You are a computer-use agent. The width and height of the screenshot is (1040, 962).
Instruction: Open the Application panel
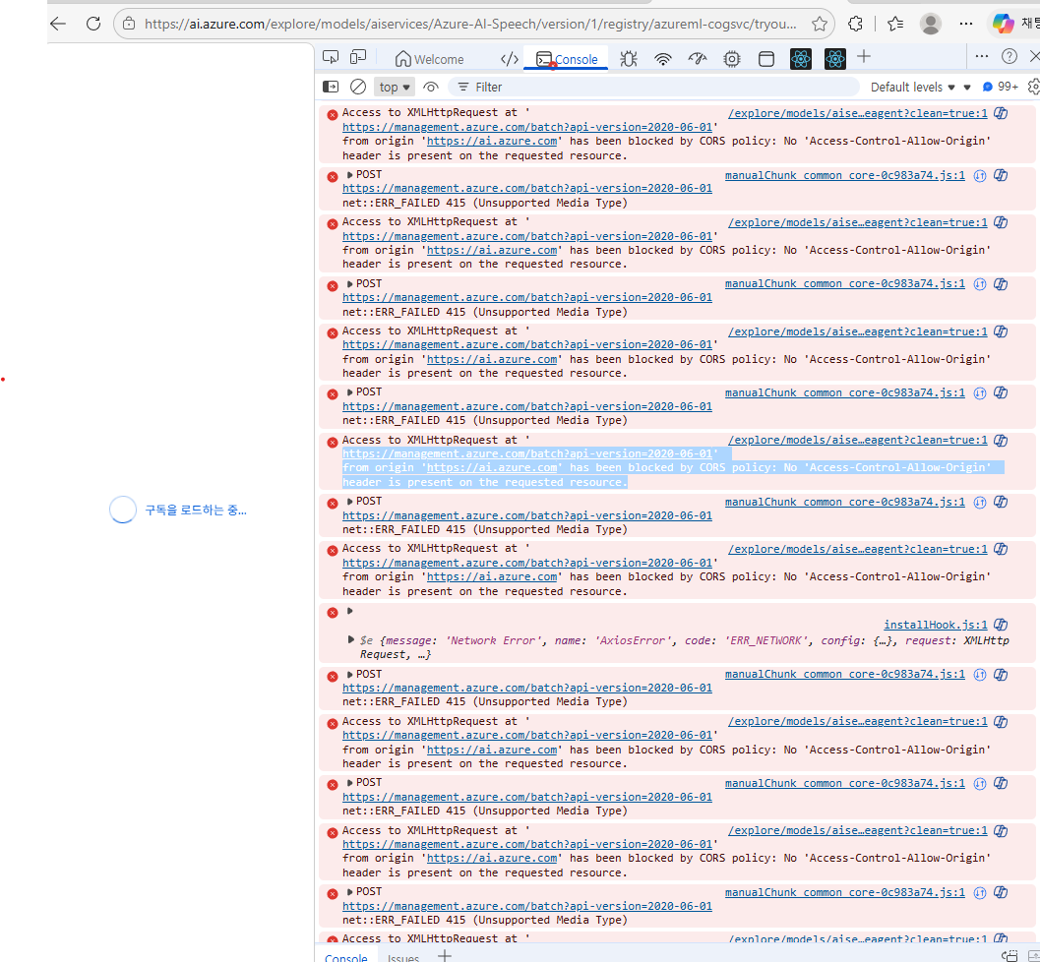pyautogui.click(x=766, y=59)
